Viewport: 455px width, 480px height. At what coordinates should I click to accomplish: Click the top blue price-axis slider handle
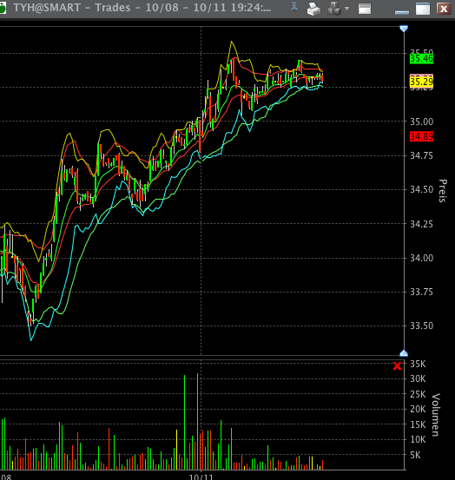(404, 29)
